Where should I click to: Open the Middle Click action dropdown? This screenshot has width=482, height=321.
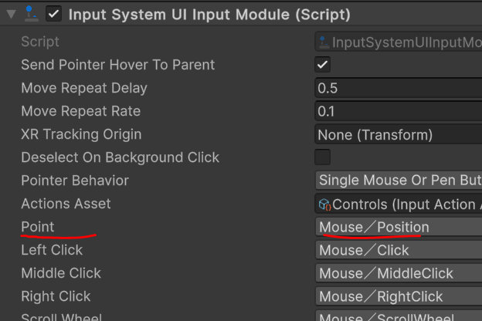(399, 273)
